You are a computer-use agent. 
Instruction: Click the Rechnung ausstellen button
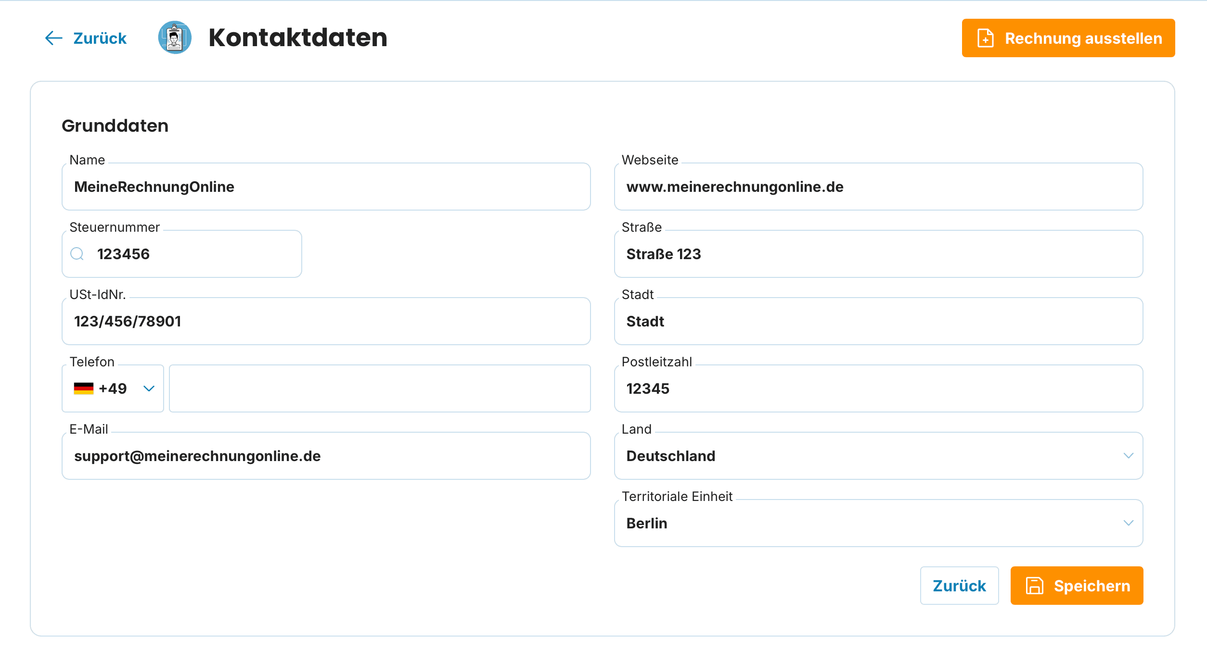[x=1068, y=38]
